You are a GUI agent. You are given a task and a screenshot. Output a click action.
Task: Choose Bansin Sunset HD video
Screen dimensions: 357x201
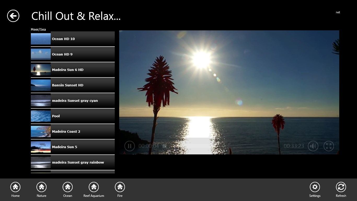tap(73, 85)
